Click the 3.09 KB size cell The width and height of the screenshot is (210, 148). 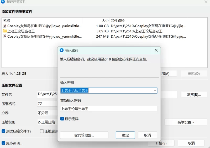[x=102, y=31]
